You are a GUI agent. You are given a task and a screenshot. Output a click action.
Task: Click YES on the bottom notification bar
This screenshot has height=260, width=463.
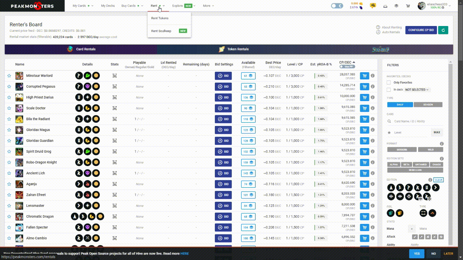(x=417, y=253)
